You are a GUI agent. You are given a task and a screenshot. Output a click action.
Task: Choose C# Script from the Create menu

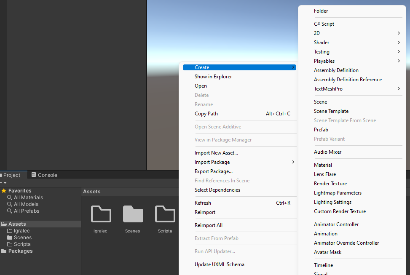coord(324,24)
